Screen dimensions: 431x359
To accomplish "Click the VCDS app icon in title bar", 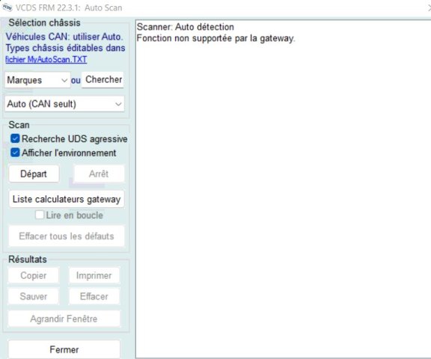I will pyautogui.click(x=7, y=7).
